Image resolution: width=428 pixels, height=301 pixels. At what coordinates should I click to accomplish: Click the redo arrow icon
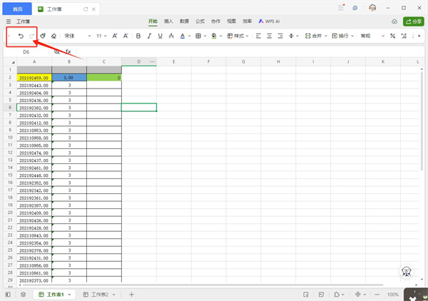31,36
